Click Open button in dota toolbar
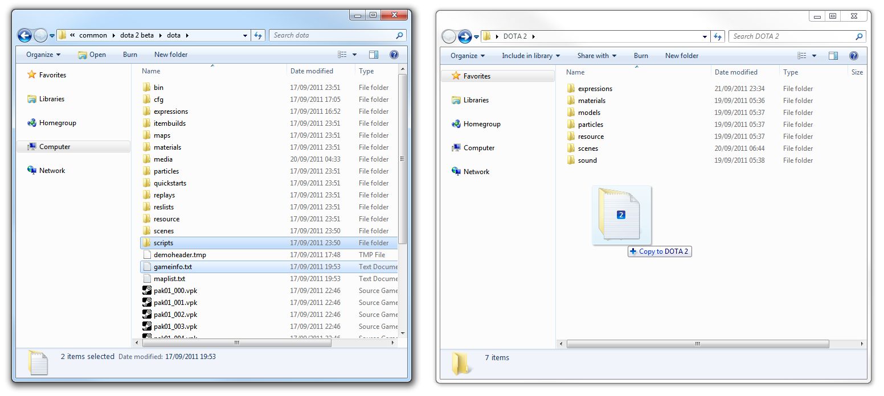 click(92, 55)
